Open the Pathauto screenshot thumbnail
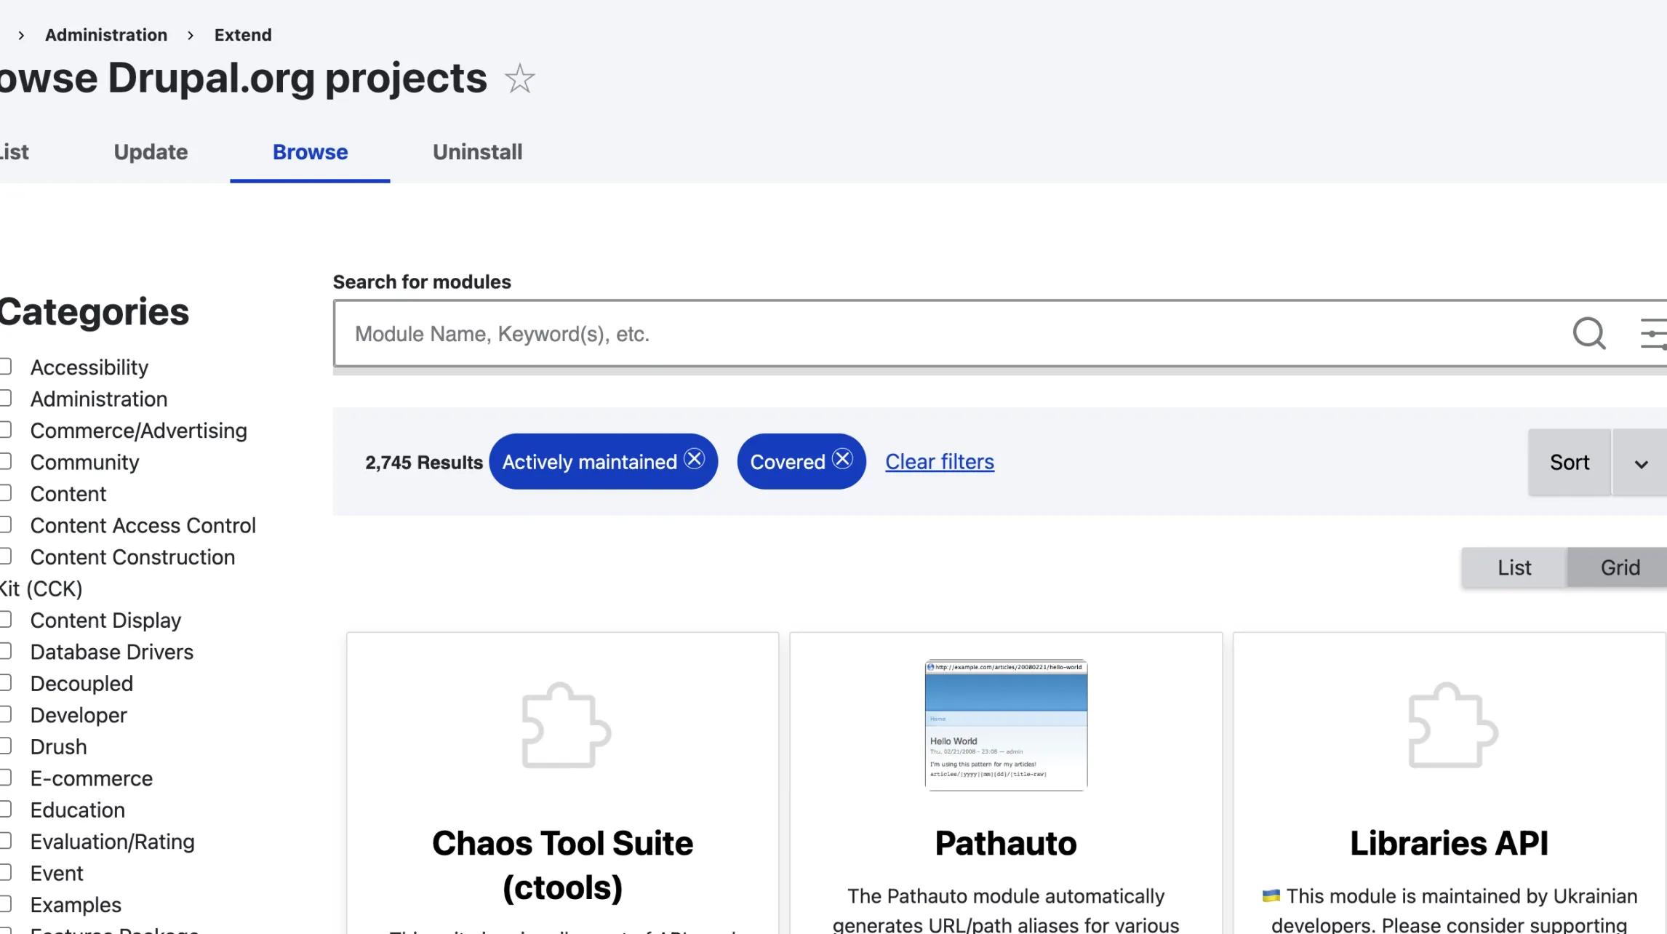 pos(1006,725)
